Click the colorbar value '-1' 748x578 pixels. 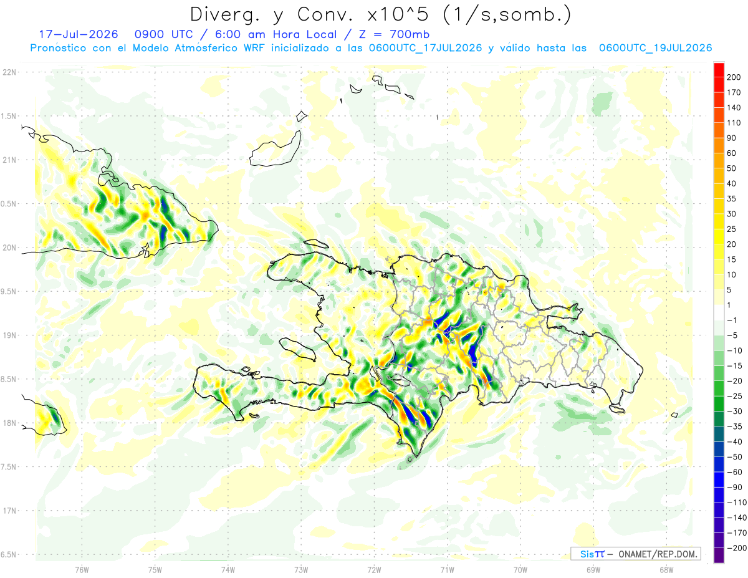pos(732,320)
